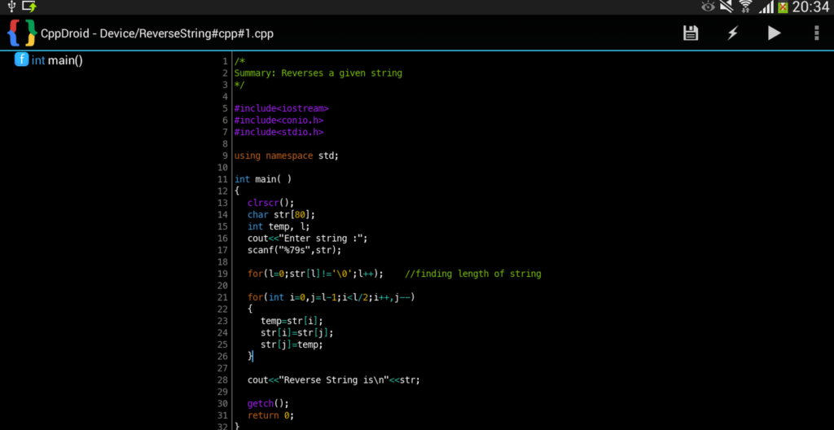Tap the Wi-Fi status icon
Image resolution: width=834 pixels, height=430 pixels.
coord(746,7)
